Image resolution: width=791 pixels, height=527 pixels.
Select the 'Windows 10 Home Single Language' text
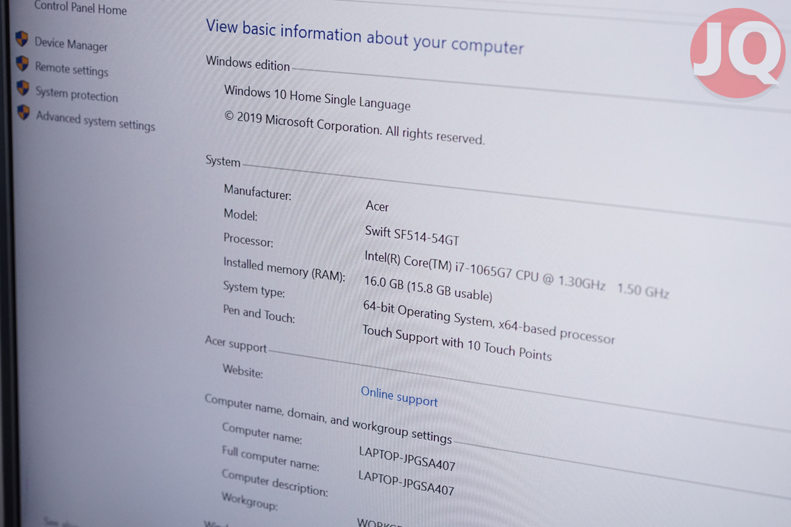tap(317, 97)
